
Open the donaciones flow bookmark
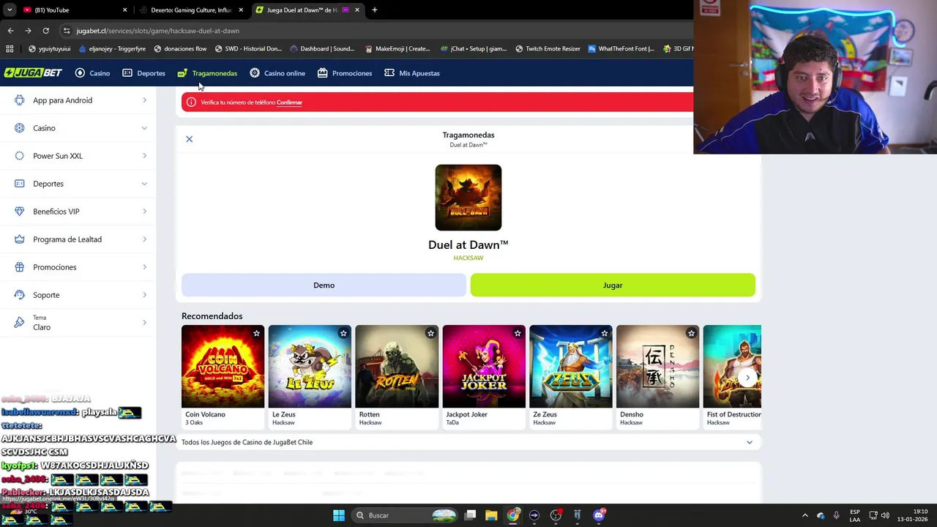click(x=180, y=49)
